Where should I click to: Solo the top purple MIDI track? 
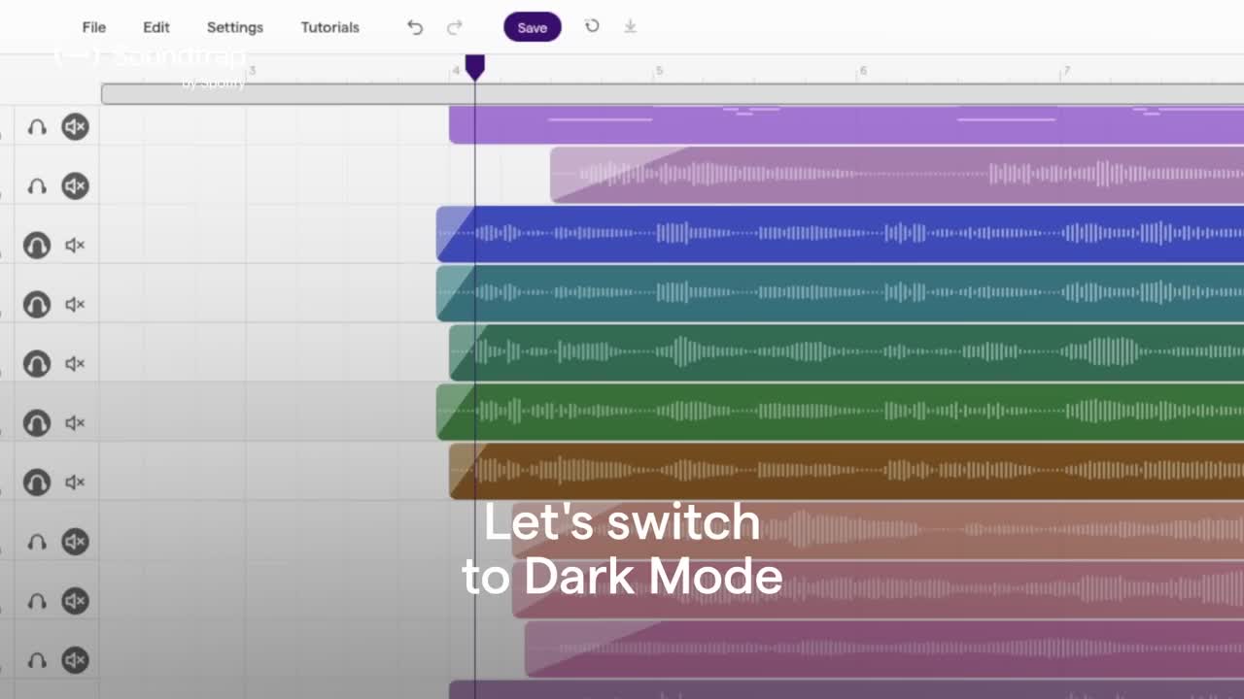(x=37, y=127)
